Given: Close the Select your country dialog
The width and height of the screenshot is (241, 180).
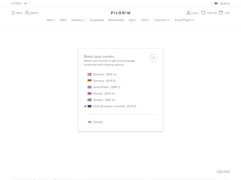Looking at the screenshot, I should pyautogui.click(x=153, y=58).
